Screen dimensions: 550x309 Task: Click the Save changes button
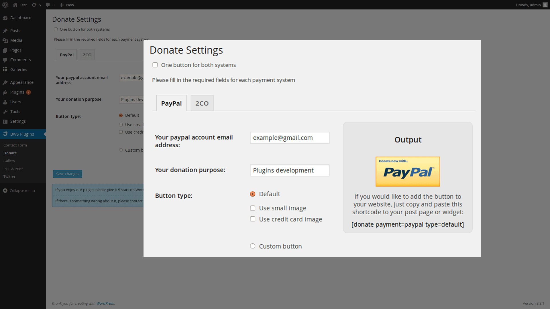pyautogui.click(x=68, y=174)
